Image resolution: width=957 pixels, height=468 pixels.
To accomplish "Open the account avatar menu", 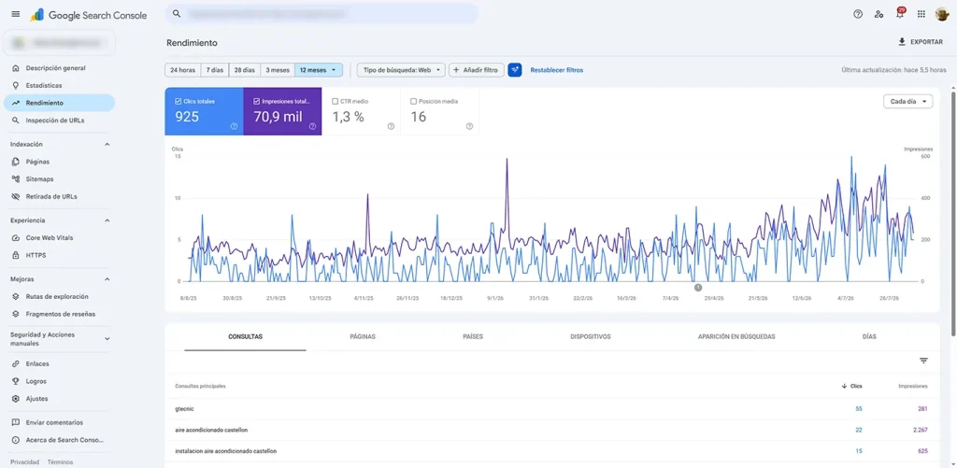I will tap(941, 14).
